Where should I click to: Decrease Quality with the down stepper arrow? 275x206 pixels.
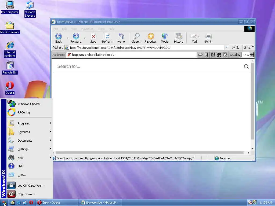click(x=252, y=56)
